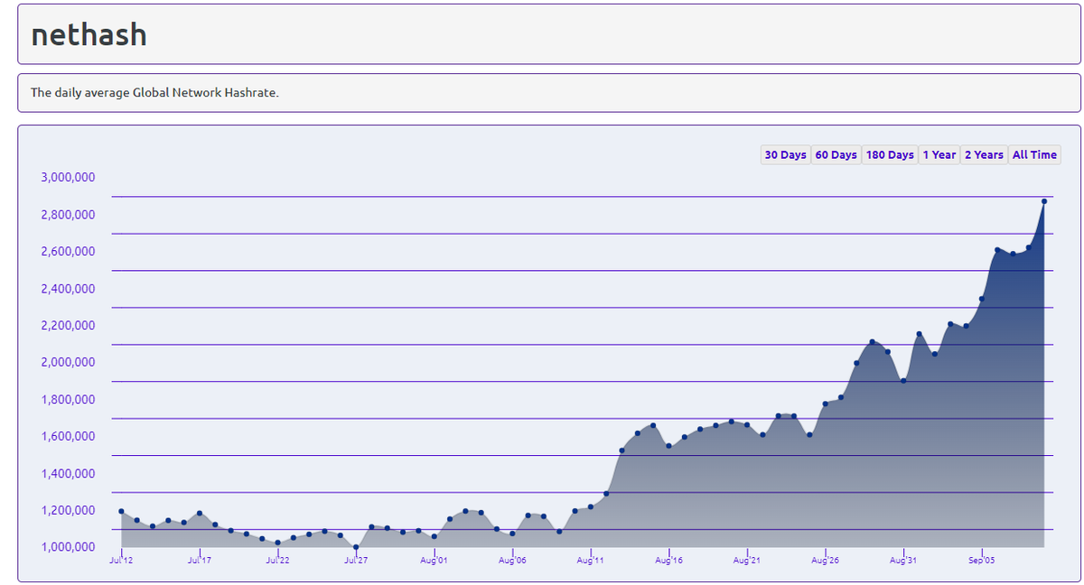Click the data point above Aug 31 label
The width and height of the screenshot is (1084, 585).
903,380
